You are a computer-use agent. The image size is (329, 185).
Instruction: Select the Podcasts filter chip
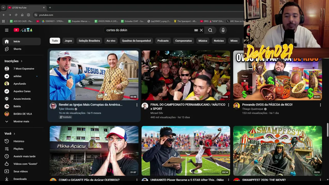click(x=163, y=41)
